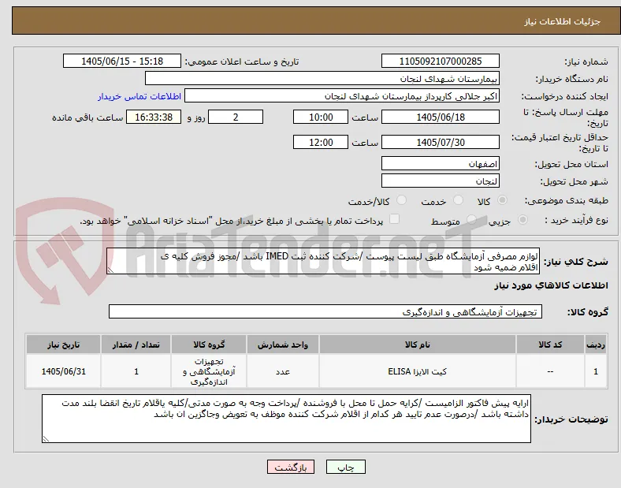The width and height of the screenshot is (621, 488).
Task: Click the اطلاعات کالاهای مورد نیاز heading
Action: (x=551, y=285)
